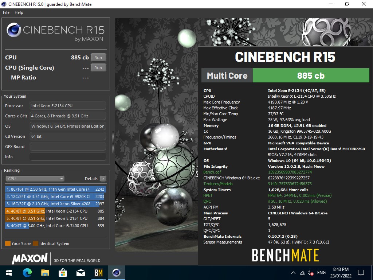Select ranking entry 6 Intel Core i5-7400

(x=55, y=226)
